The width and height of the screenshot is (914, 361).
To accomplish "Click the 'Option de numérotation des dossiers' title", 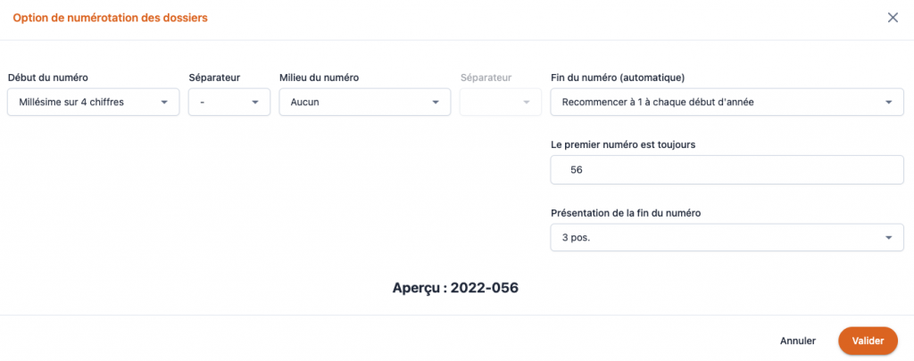I will (x=111, y=18).
